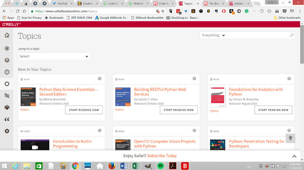Image resolution: width=304 pixels, height=170 pixels.
Task: Click the page vertical scrollbar thumb
Action: [302, 45]
